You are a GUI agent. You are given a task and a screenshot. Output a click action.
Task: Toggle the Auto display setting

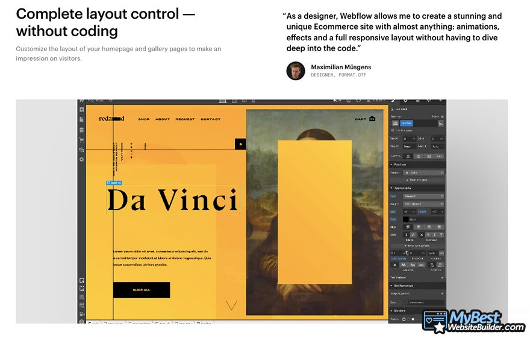click(x=439, y=156)
